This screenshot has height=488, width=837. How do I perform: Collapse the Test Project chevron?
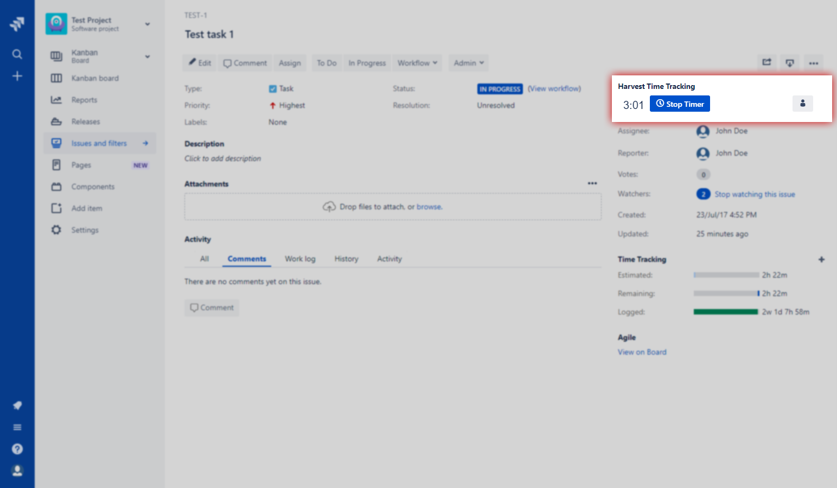[147, 24]
